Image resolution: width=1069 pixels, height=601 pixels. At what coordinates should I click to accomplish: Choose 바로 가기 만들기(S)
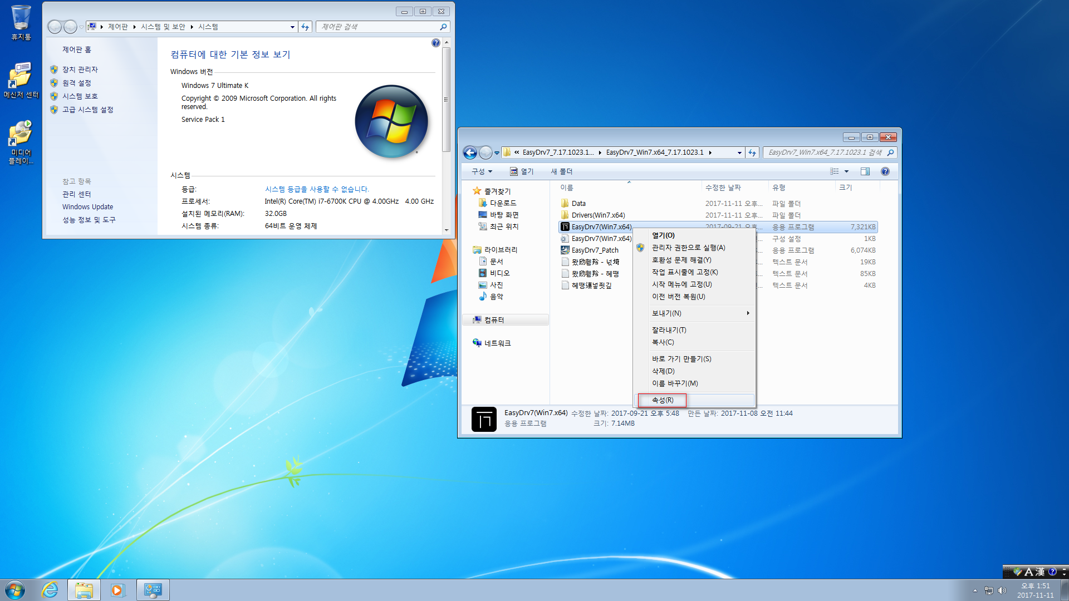[x=694, y=359]
